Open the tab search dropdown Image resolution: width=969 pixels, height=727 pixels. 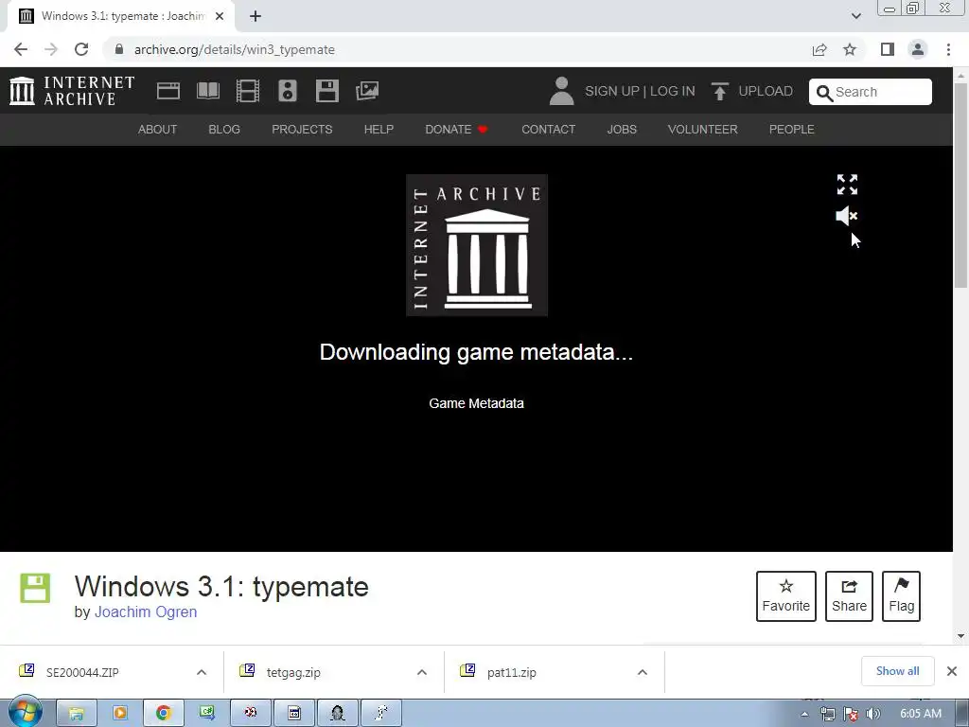pos(855,16)
